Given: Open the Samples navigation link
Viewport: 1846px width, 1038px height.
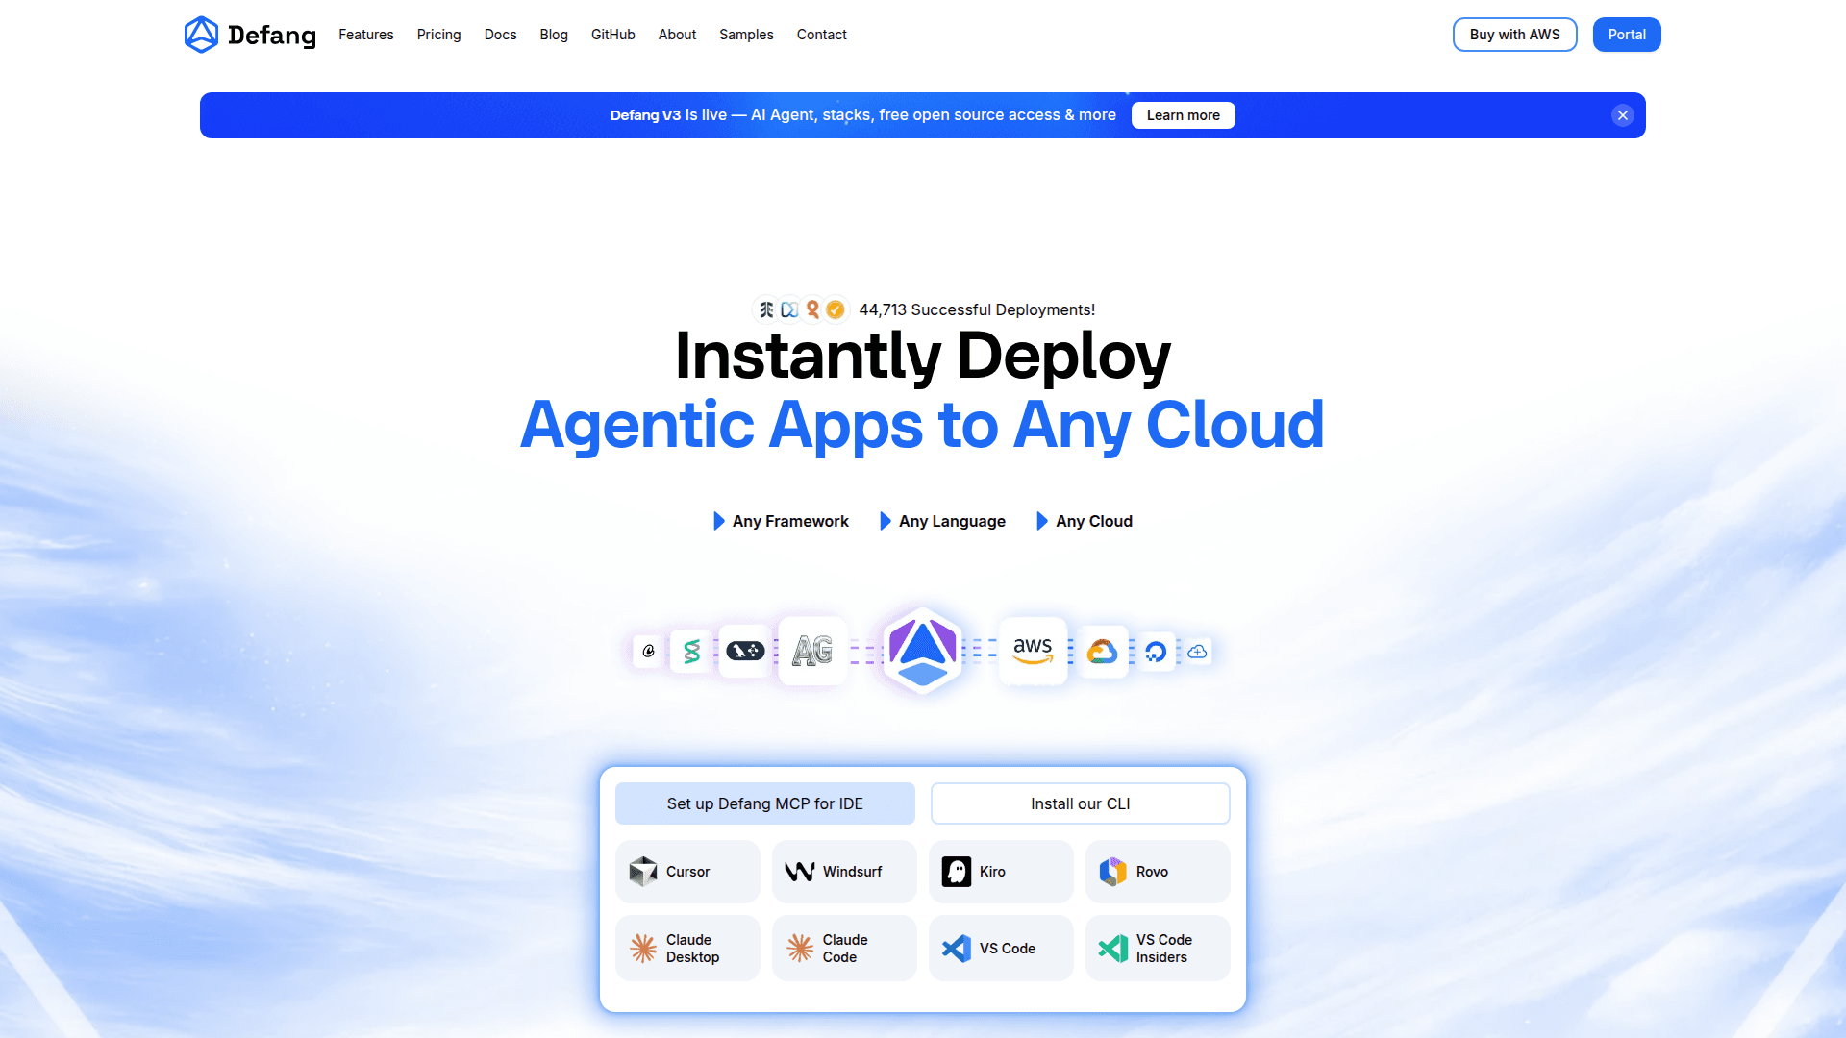Looking at the screenshot, I should tap(746, 35).
